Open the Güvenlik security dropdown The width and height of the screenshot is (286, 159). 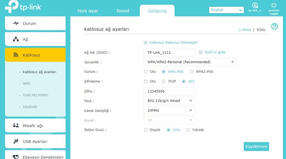point(190,62)
